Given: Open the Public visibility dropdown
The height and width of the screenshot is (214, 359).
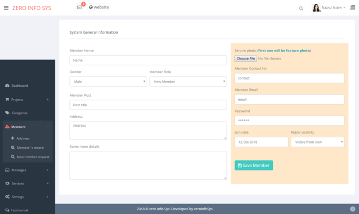Looking at the screenshot, I should [317, 142].
